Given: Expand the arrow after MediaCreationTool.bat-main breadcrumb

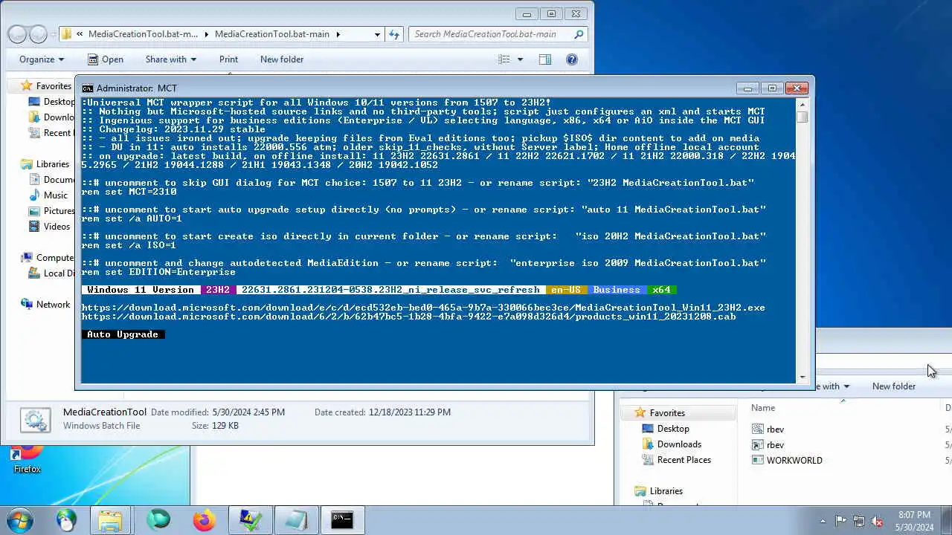Looking at the screenshot, I should point(338,34).
